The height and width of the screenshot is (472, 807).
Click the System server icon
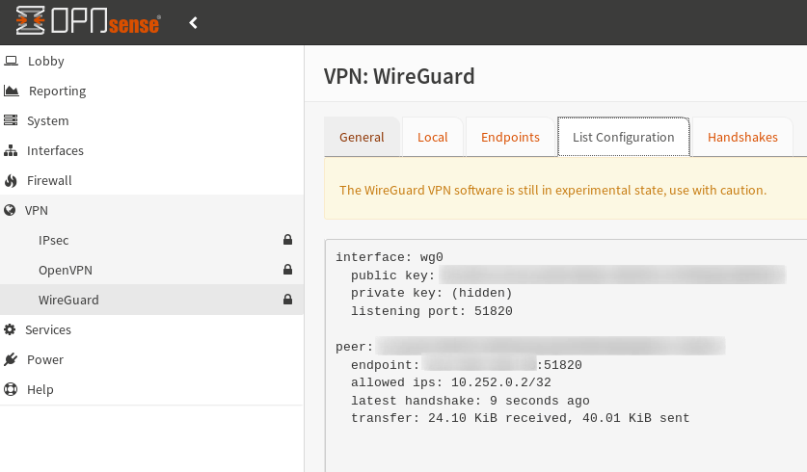pyautogui.click(x=11, y=120)
